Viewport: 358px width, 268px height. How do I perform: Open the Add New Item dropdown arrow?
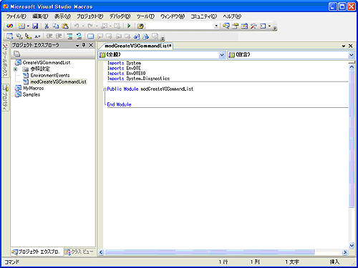[28, 26]
